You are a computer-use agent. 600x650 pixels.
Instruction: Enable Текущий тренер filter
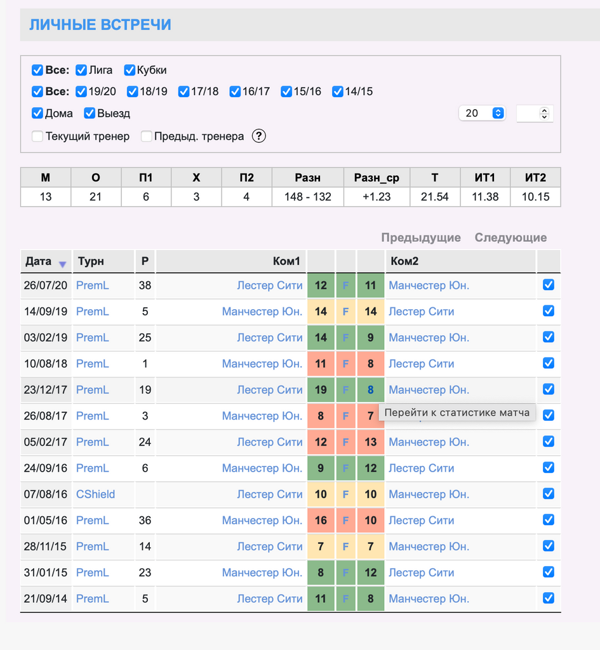(x=37, y=136)
